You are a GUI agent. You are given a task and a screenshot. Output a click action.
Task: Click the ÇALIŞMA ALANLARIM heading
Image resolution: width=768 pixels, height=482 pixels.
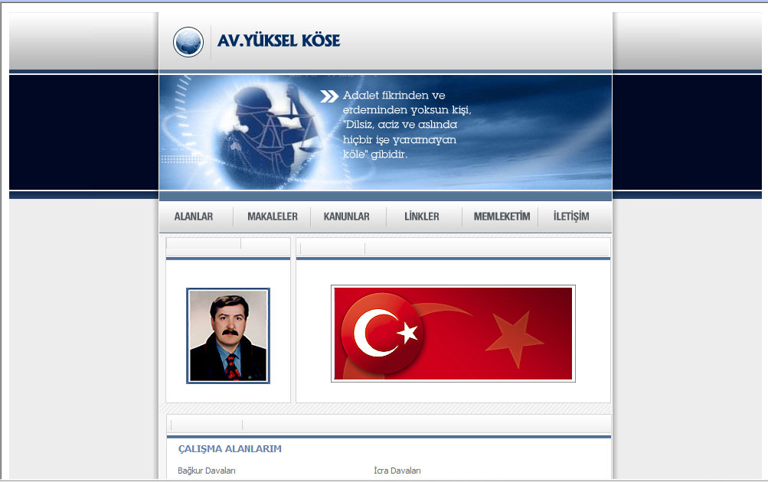[x=230, y=449]
